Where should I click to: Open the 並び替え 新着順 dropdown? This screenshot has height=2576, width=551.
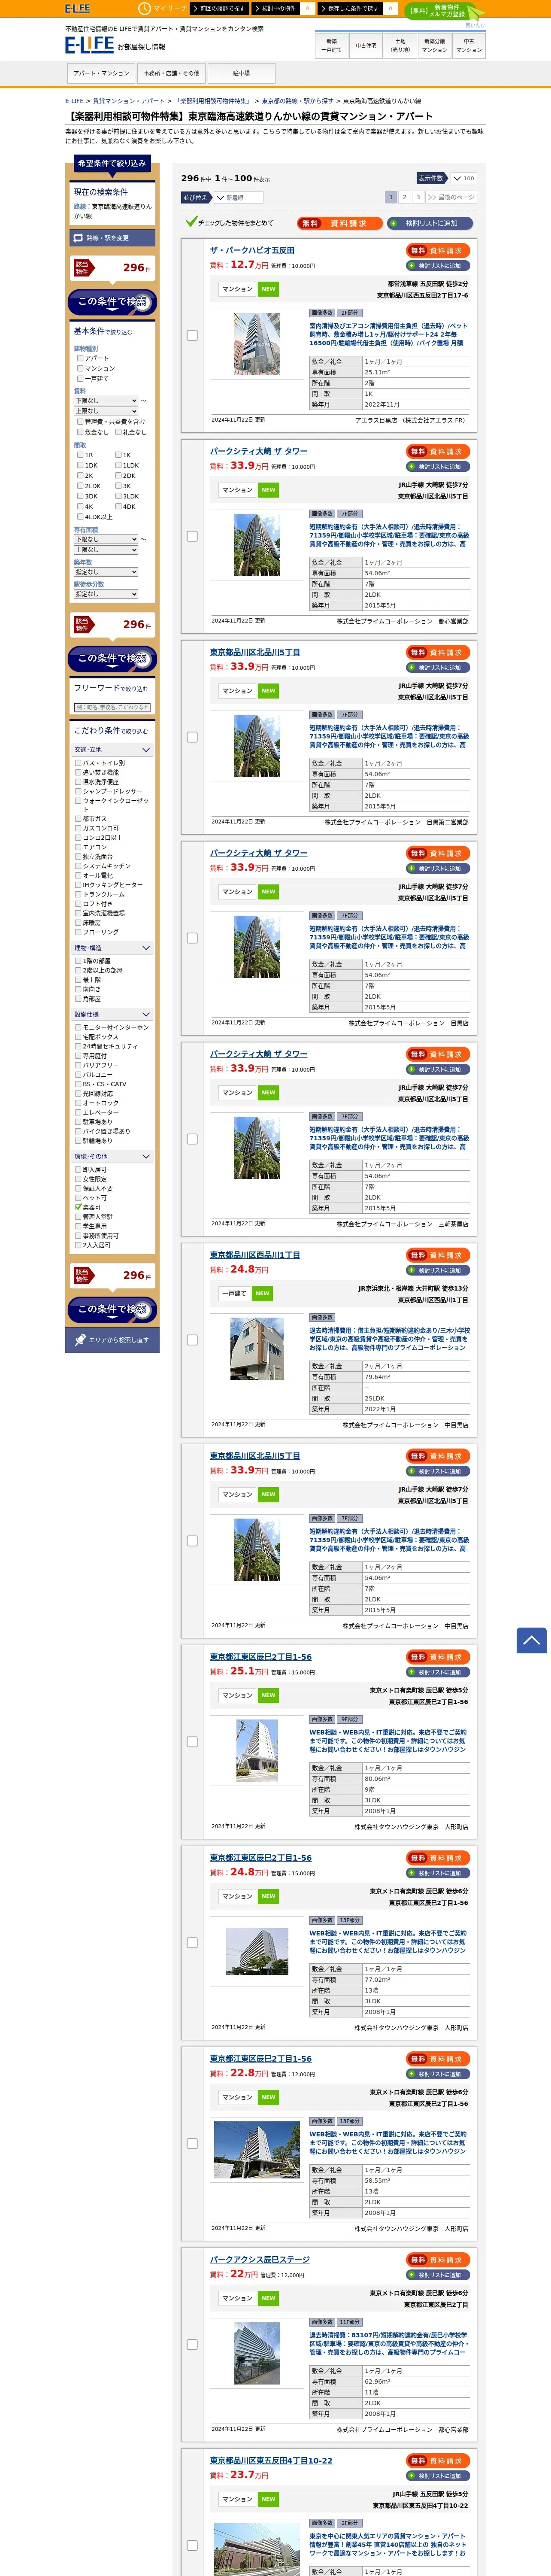[238, 198]
